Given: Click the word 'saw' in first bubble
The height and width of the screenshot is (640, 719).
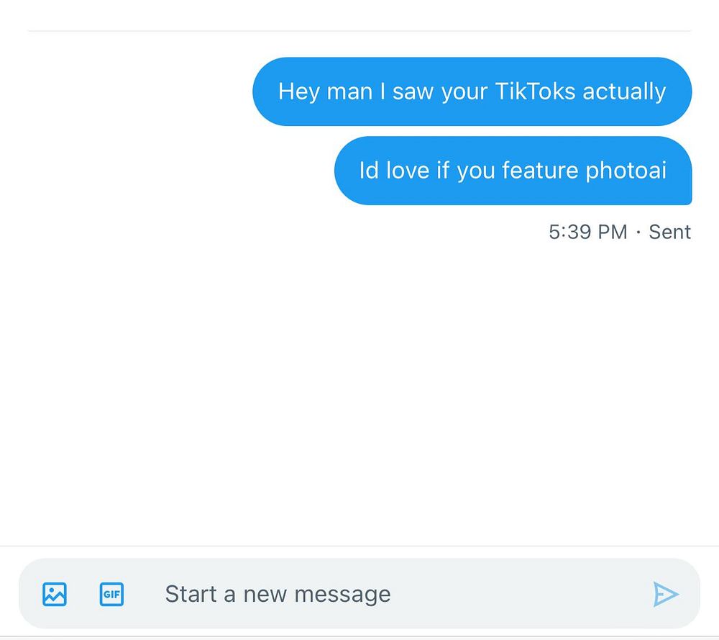Looking at the screenshot, I should click(413, 91).
